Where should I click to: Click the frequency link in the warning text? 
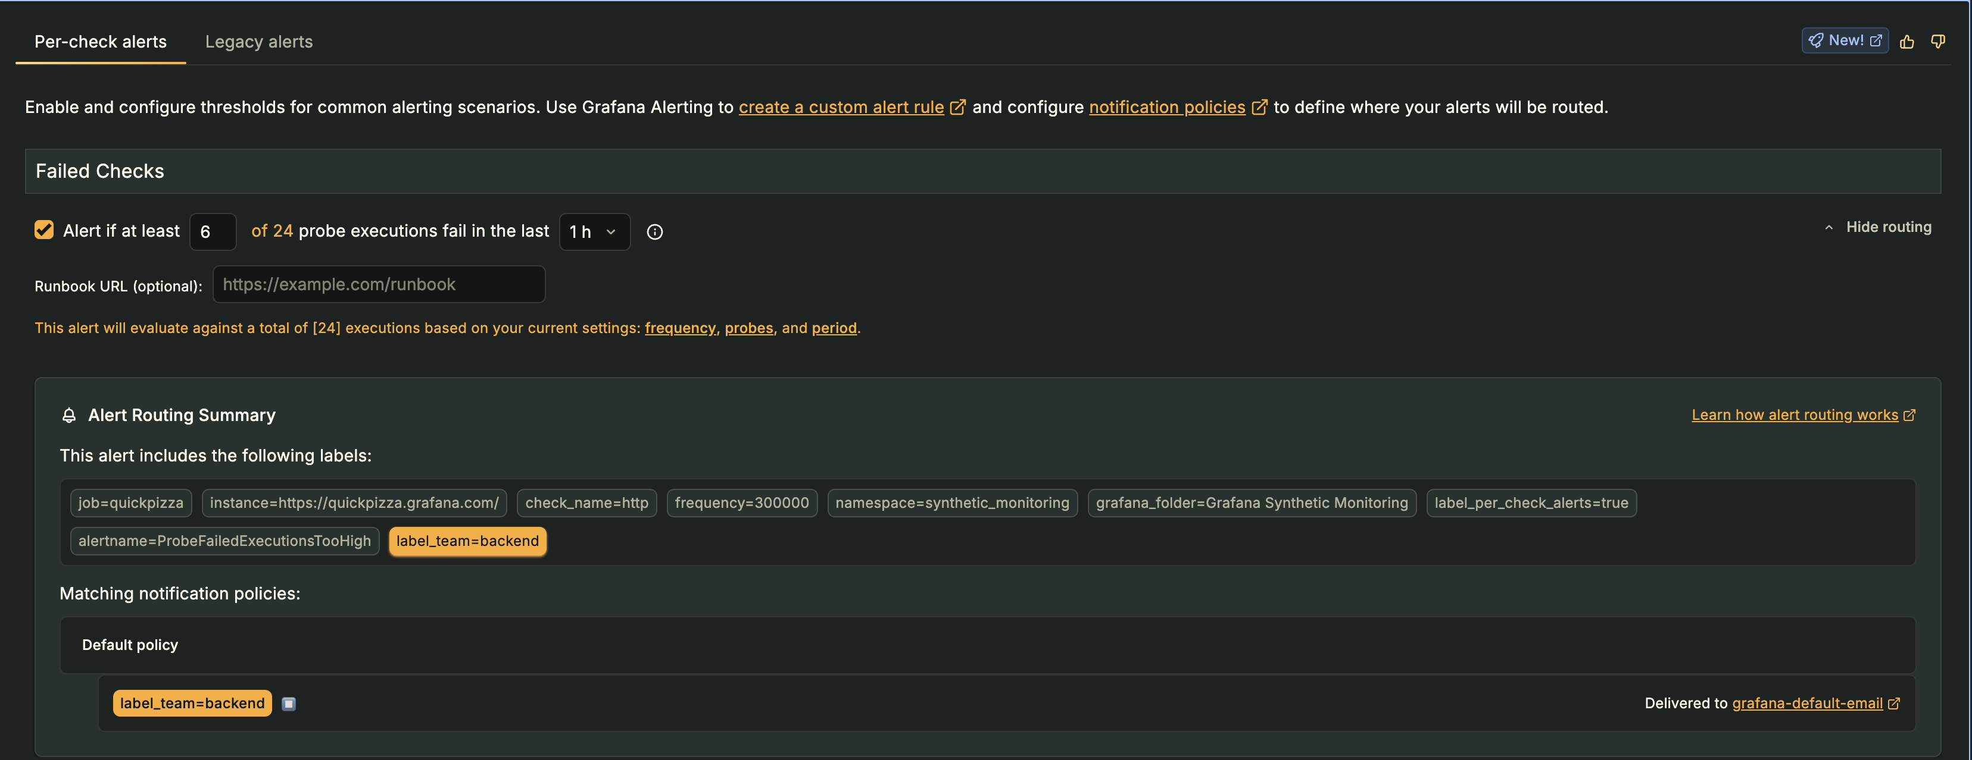click(680, 327)
